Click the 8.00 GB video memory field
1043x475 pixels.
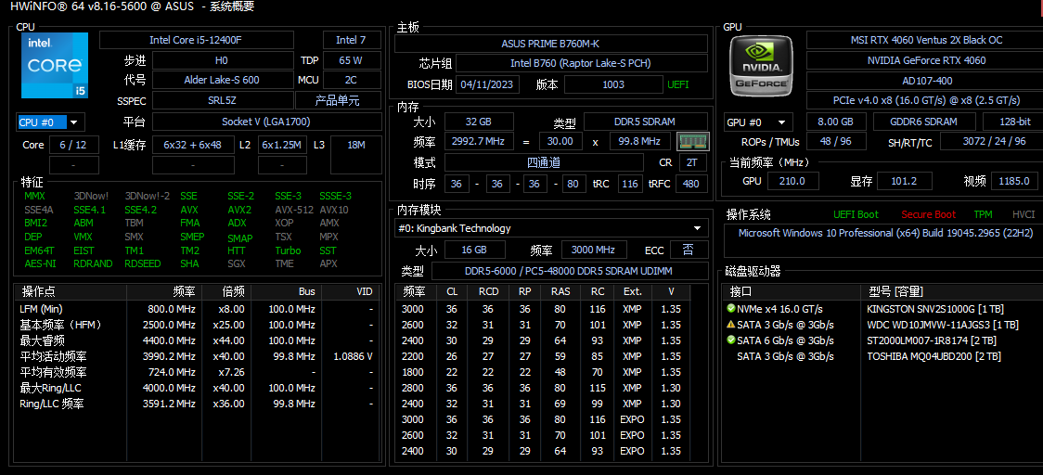[837, 122]
